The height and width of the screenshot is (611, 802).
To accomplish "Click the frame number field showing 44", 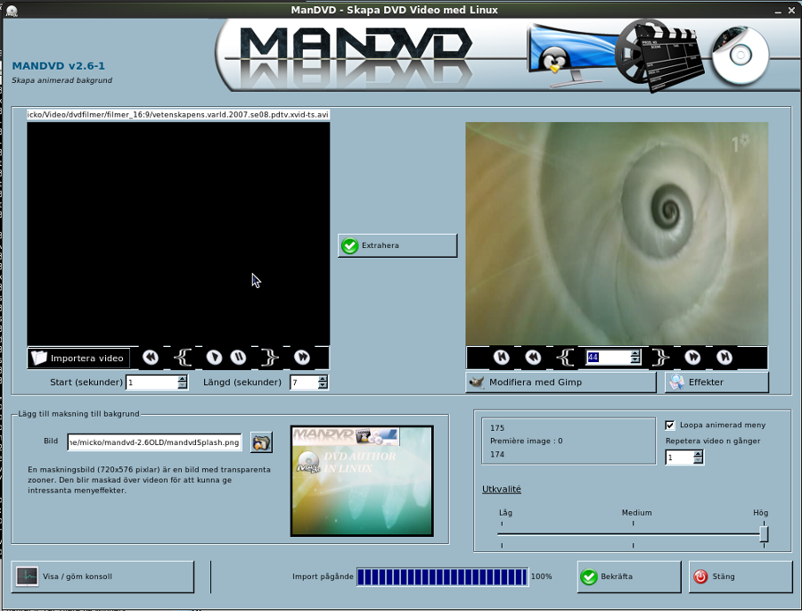I will 608,358.
